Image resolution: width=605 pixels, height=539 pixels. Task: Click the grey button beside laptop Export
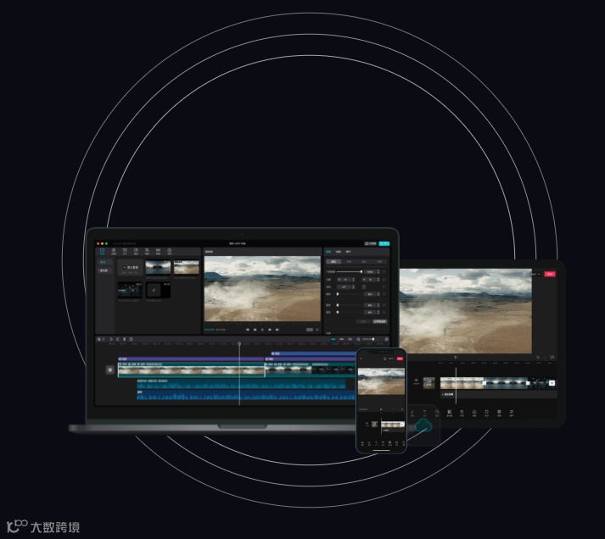(371, 243)
